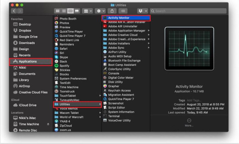Image resolution: width=239 pixels, height=144 pixels.
Task: Expand Wacom Tablet folder arrow
Action: click(100, 113)
